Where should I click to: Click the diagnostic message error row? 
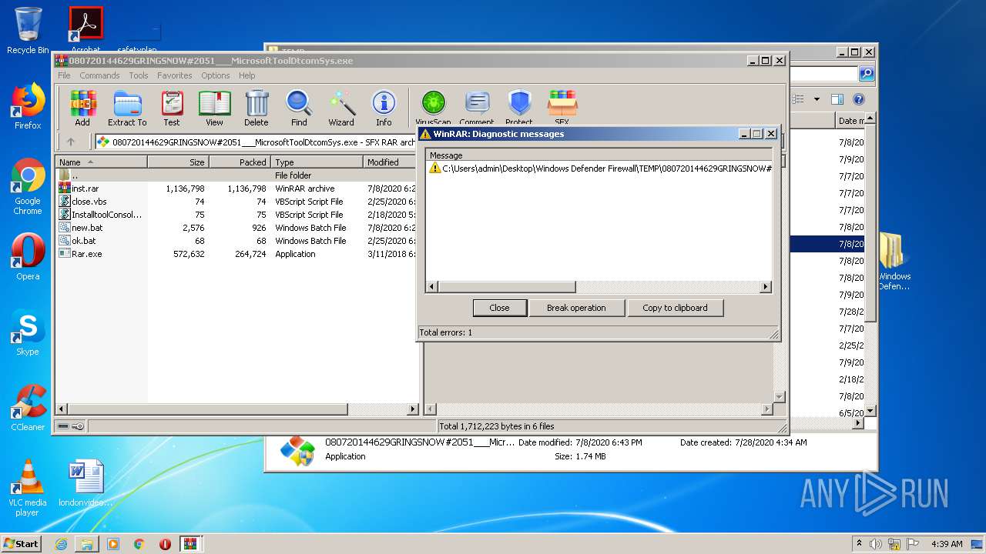(x=599, y=169)
